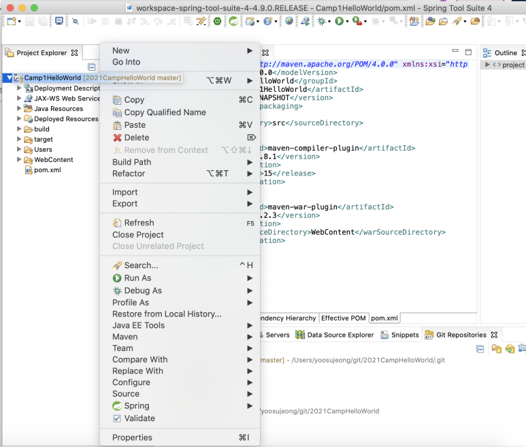This screenshot has height=447, width=526.
Task: Expand the Deployed Resources node
Action: (19, 118)
